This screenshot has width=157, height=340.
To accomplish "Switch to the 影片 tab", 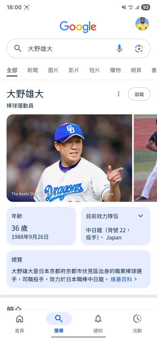I will (x=74, y=70).
